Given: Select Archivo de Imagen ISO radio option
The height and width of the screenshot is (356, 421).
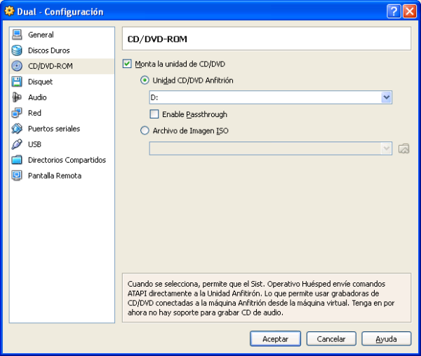Looking at the screenshot, I should pyautogui.click(x=145, y=130).
